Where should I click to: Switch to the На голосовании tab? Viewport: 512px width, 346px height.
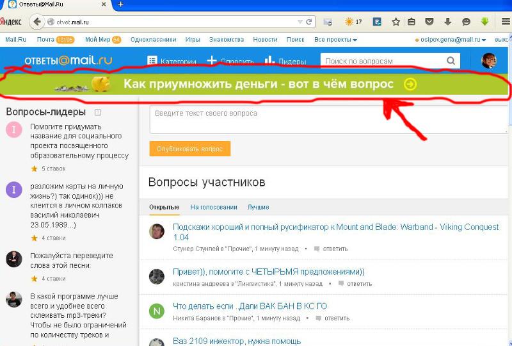click(x=214, y=207)
